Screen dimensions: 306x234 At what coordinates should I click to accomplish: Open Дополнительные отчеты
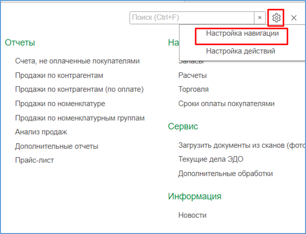click(x=56, y=146)
